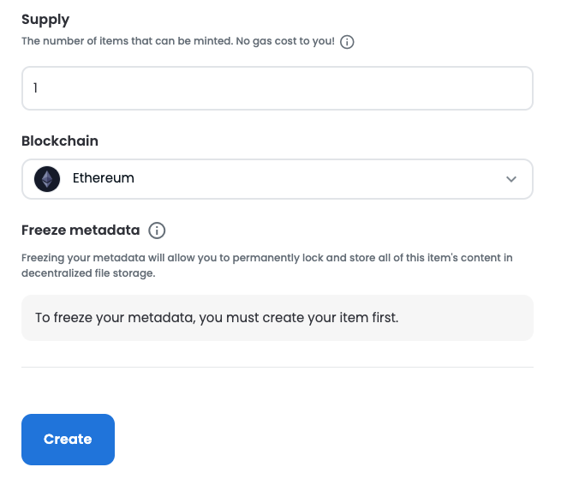Viewport: 585px width, 485px height.
Task: Click the 'To freeze your metadata' notice box
Action: 277,318
